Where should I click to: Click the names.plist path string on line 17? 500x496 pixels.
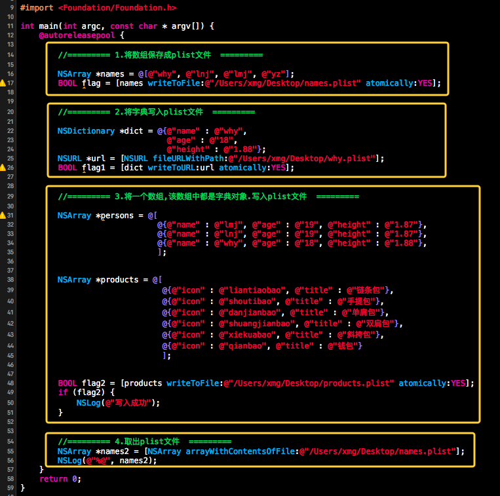coord(282,83)
